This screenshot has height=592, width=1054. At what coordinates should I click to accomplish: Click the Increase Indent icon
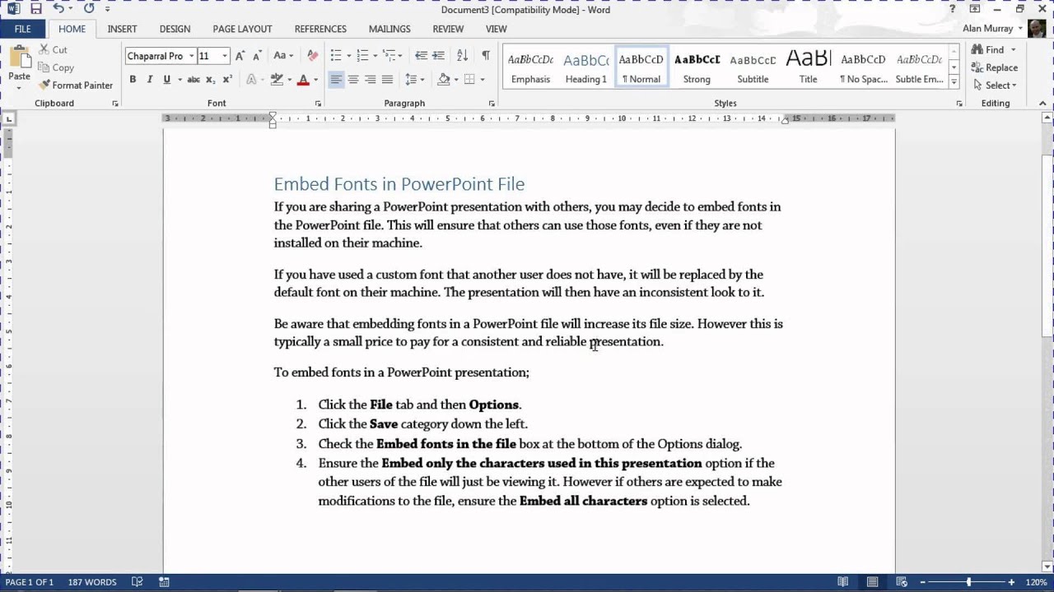[438, 56]
